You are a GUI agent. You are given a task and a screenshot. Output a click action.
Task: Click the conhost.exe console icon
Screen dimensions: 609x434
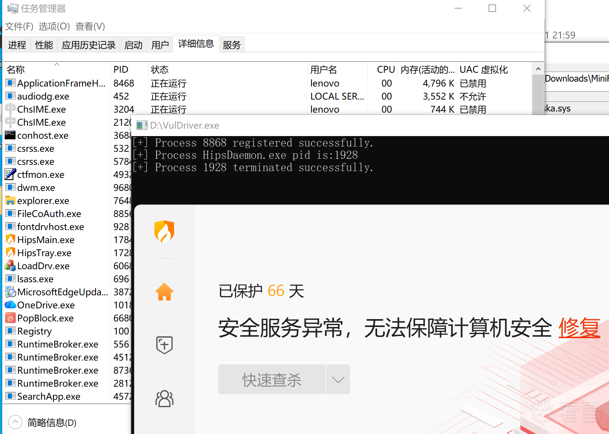pos(10,135)
